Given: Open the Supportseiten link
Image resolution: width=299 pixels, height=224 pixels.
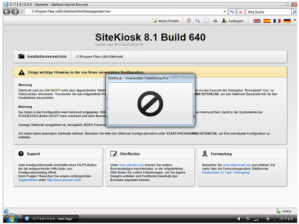Looking at the screenshot, I should click(x=28, y=180).
